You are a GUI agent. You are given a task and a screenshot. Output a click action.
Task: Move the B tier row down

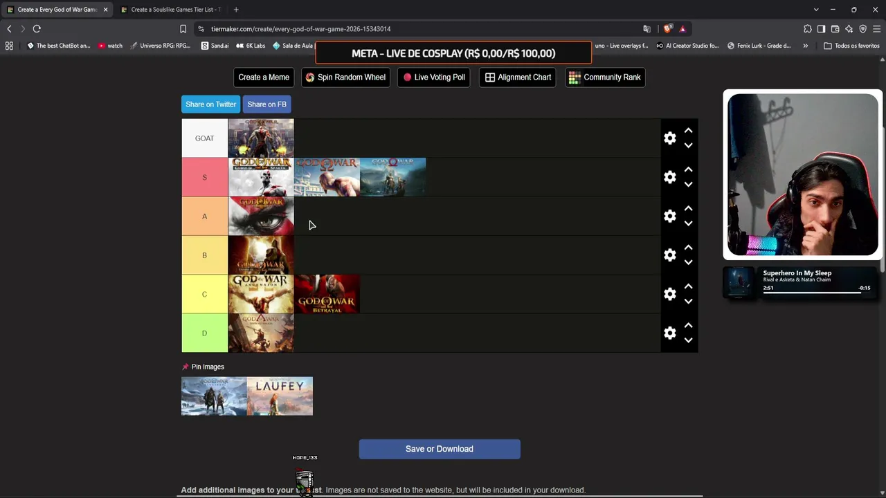coord(688,262)
